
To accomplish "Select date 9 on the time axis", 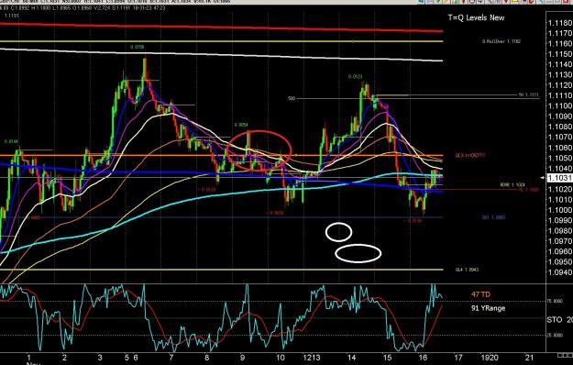I will pyautogui.click(x=243, y=358).
